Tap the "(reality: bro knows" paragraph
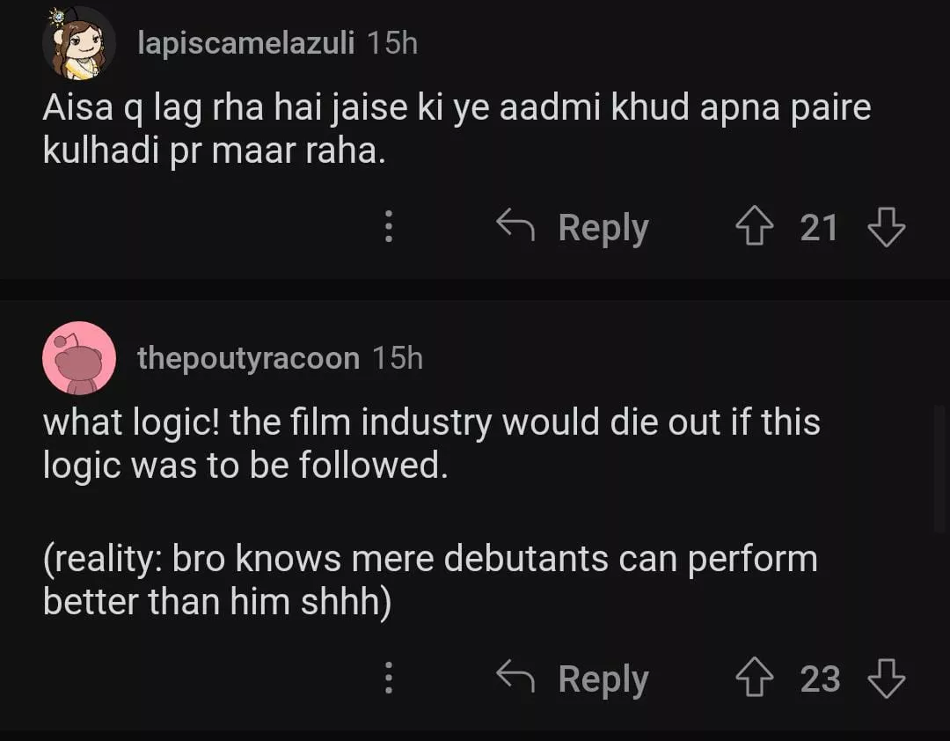 pos(430,580)
